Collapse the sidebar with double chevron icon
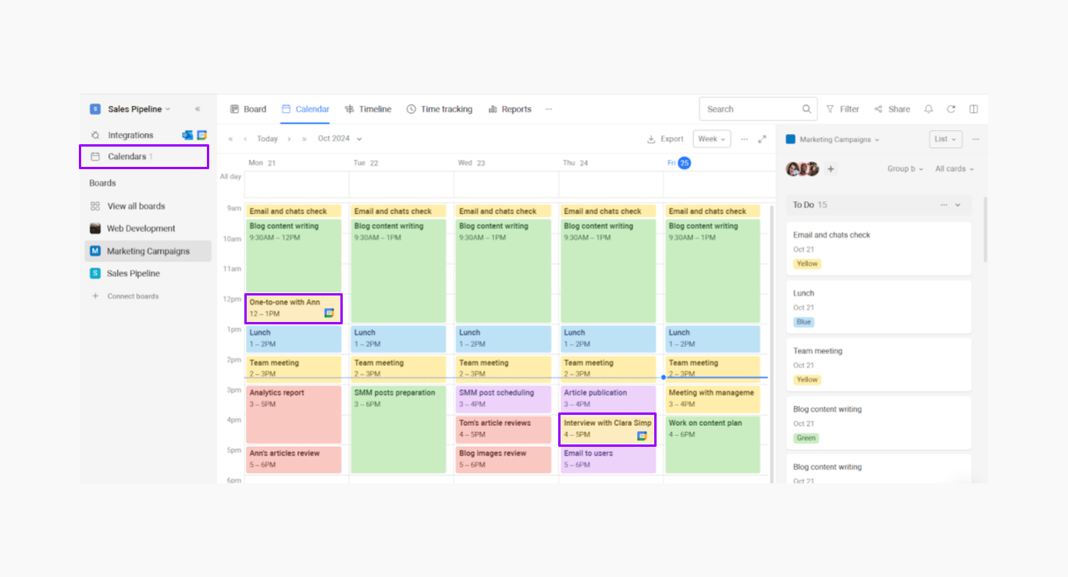 click(198, 109)
